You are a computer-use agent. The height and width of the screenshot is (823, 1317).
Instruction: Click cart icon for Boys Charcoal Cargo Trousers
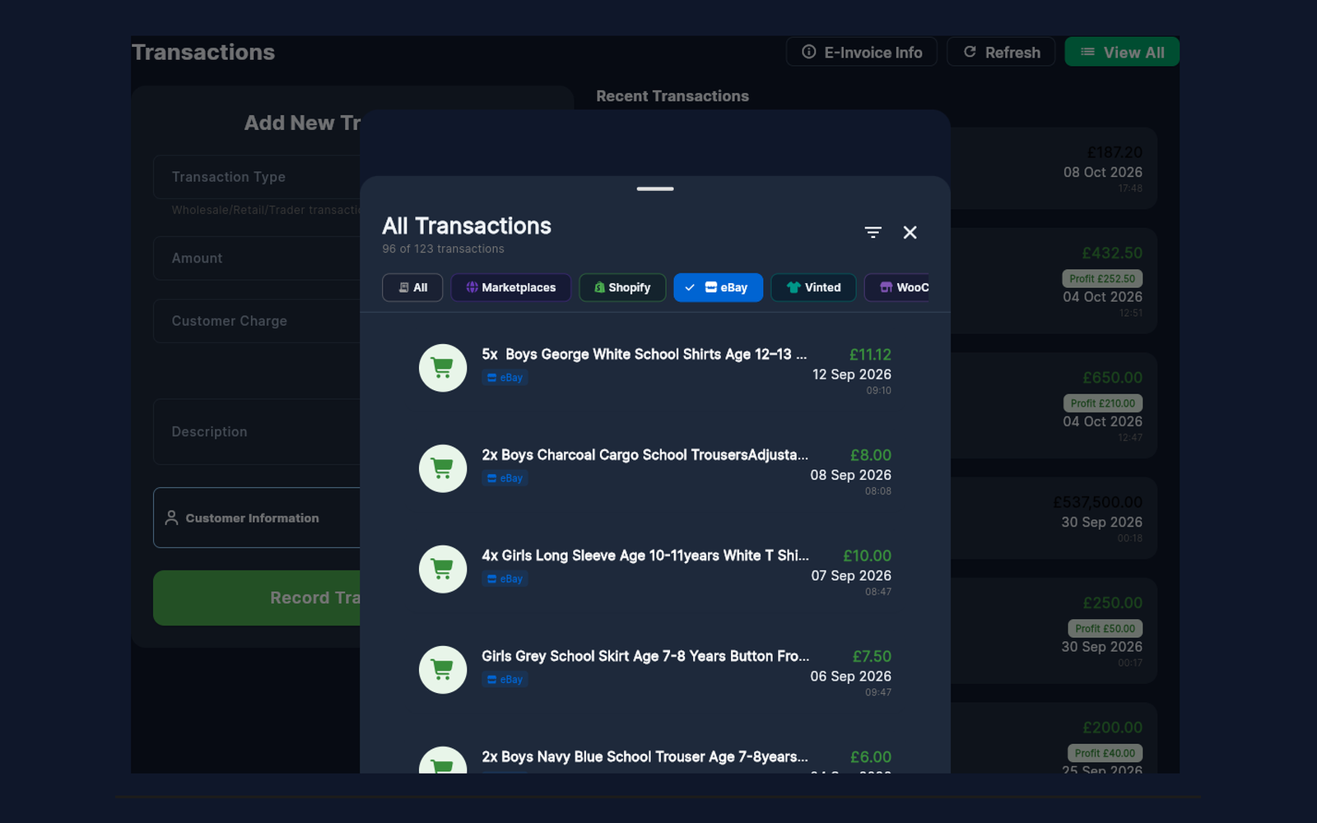[x=443, y=468]
